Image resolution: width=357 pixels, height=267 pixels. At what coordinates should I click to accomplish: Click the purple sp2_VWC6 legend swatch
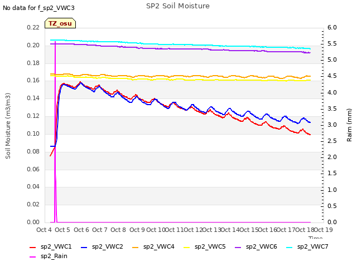[x=238, y=247]
